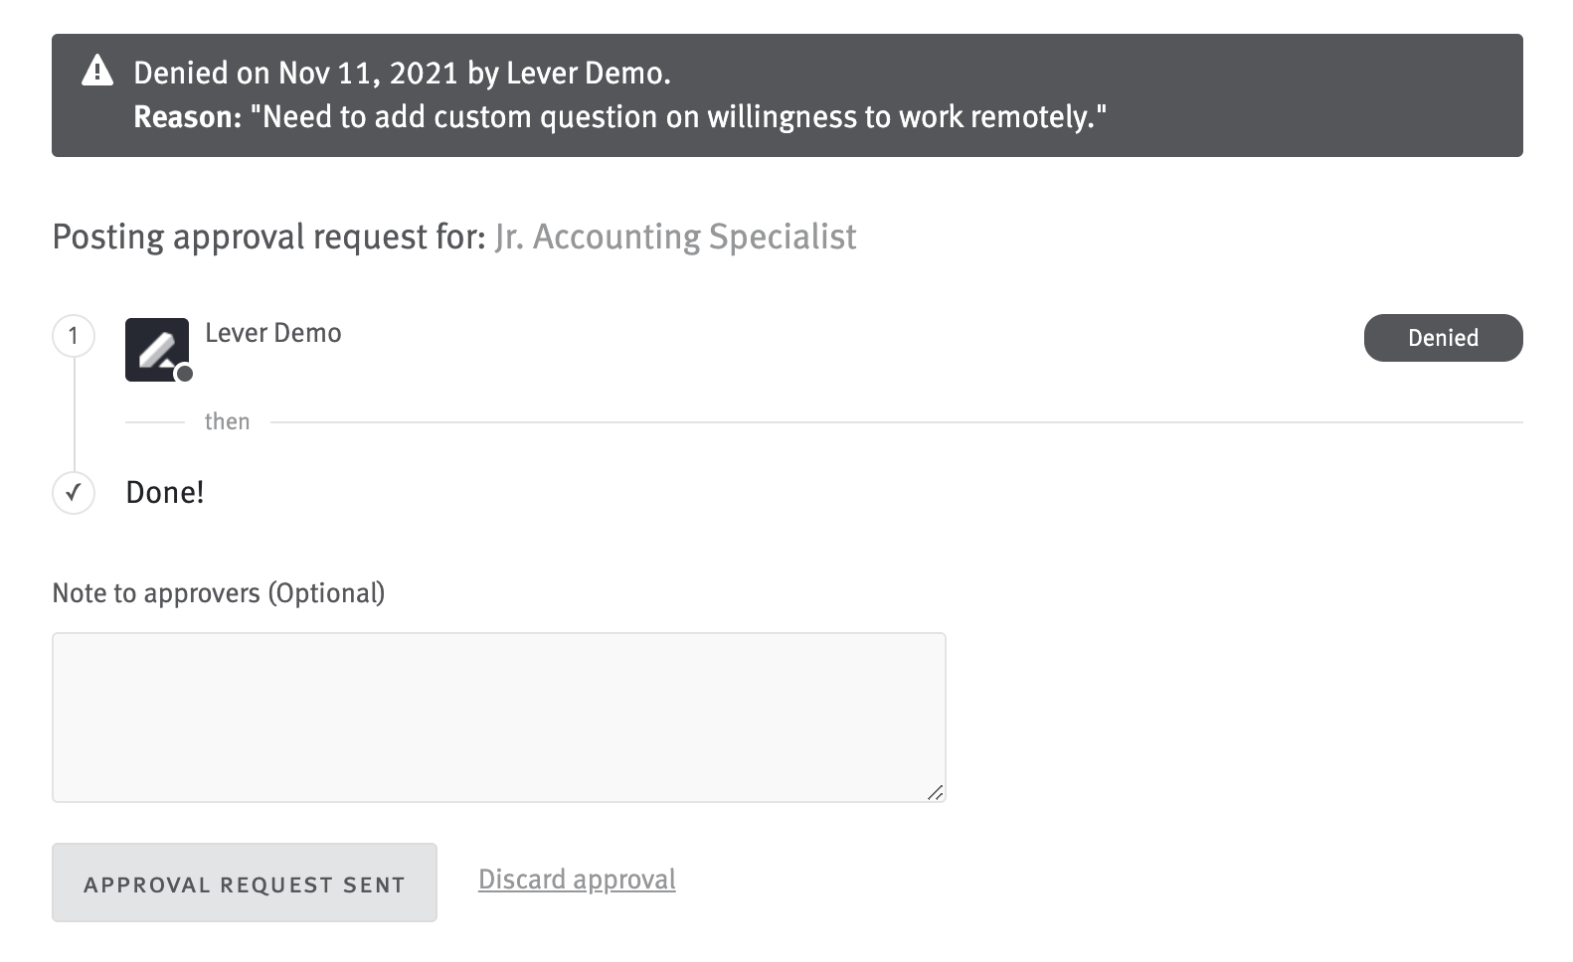This screenshot has height=962, width=1573.
Task: Click the Denied status badge
Action: tap(1443, 338)
